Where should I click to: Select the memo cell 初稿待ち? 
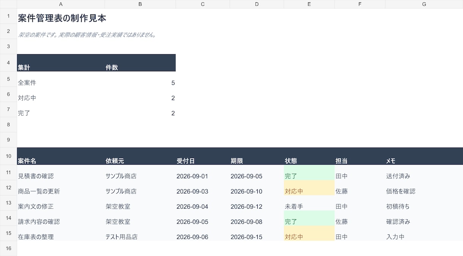tap(424, 203)
